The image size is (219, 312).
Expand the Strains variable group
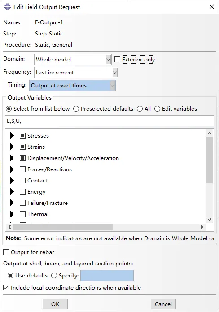tap(12, 147)
